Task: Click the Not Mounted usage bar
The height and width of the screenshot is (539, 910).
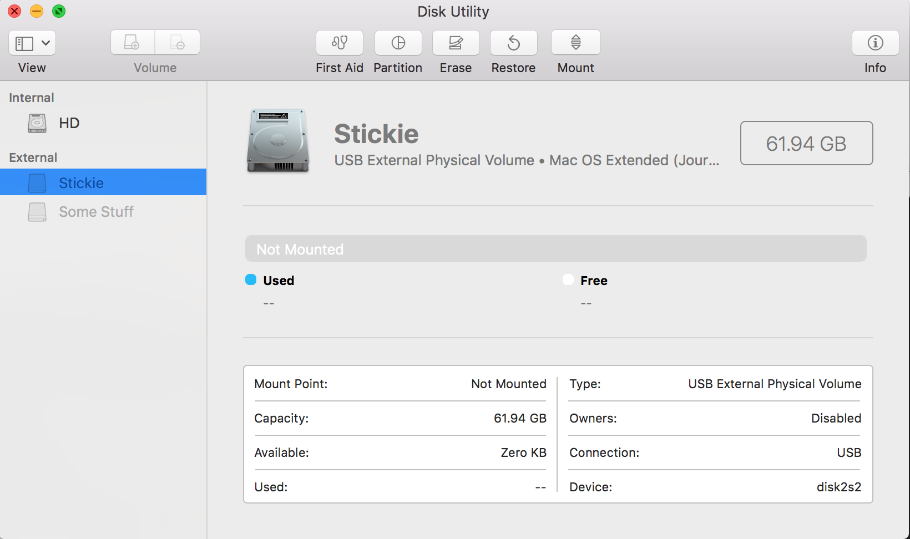Action: (555, 249)
